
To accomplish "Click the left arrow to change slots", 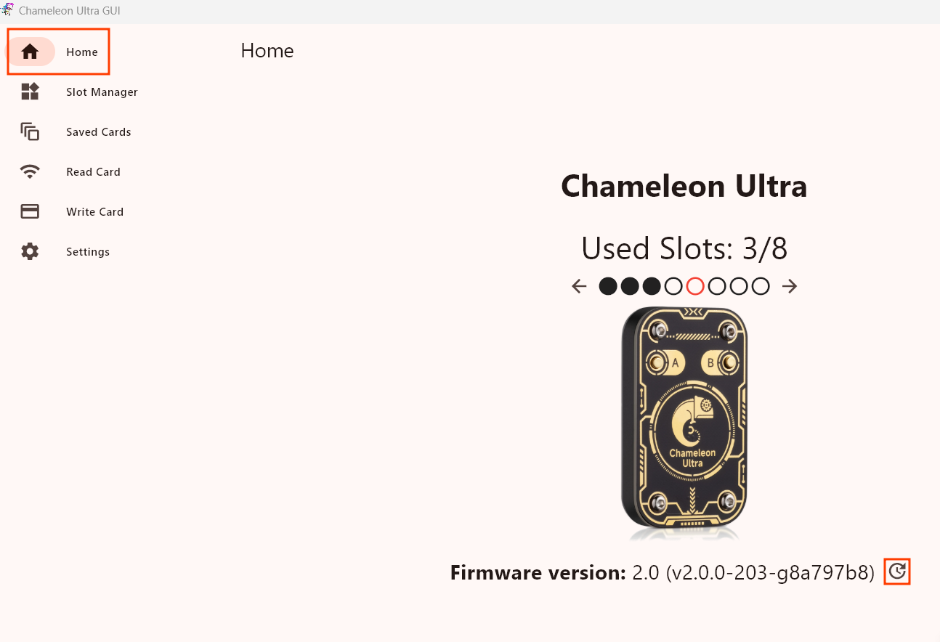I will point(578,286).
